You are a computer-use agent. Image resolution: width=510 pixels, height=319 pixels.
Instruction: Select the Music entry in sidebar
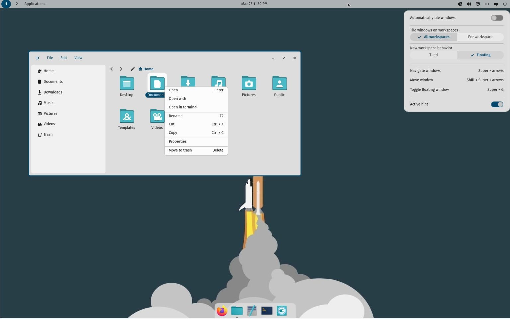pyautogui.click(x=48, y=103)
